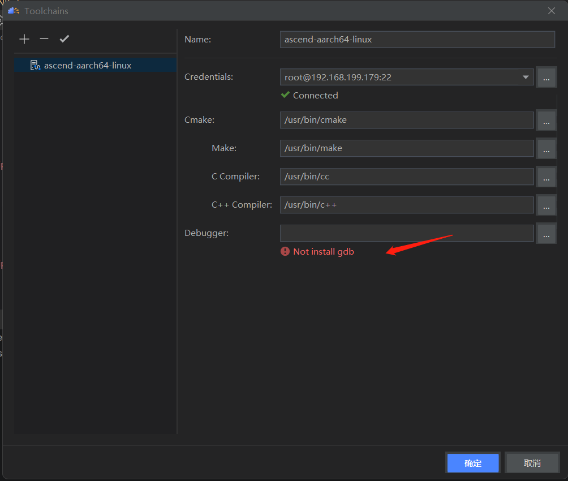Browse for the Debugger executable
Viewport: 568px width, 481px height.
coord(546,234)
